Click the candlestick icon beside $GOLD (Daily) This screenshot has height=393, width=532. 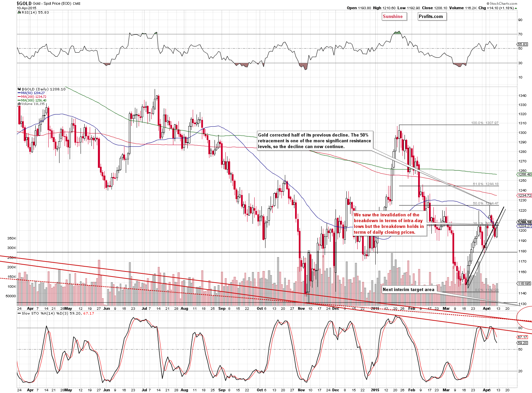[19, 89]
